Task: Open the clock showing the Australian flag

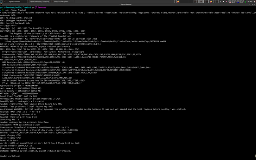Action: click(240, 2)
